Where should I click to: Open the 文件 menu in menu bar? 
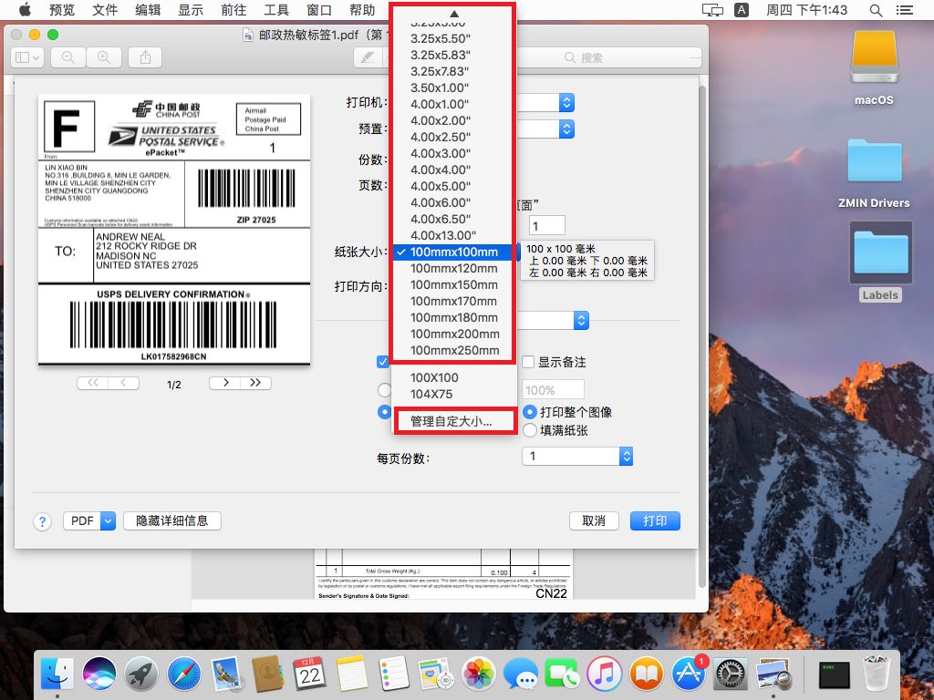tap(105, 10)
